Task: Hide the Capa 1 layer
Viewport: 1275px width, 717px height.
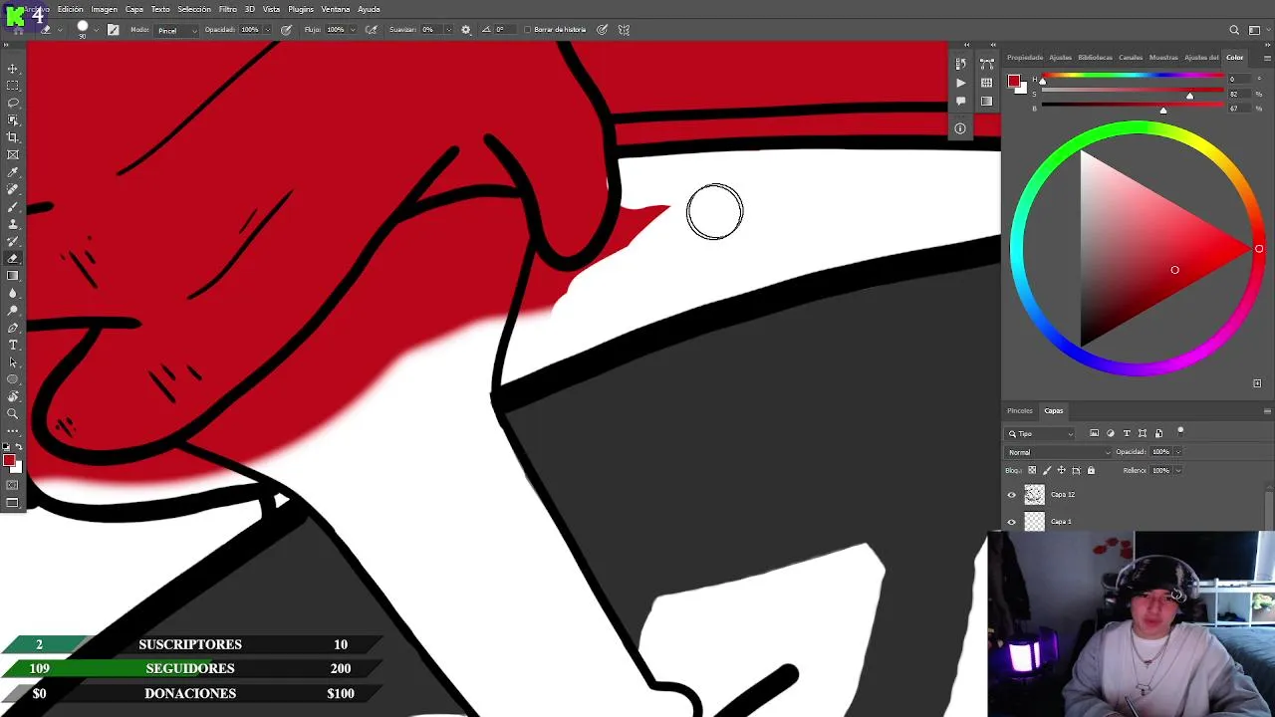Action: point(1012,522)
